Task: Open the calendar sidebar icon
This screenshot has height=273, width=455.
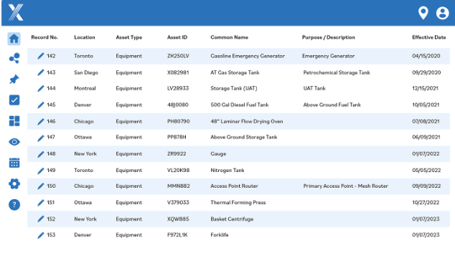Action: click(x=14, y=163)
